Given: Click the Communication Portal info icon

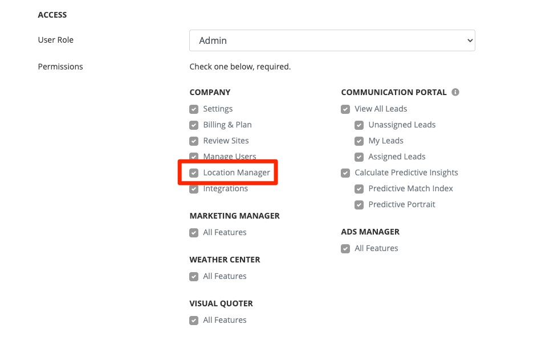Looking at the screenshot, I should (x=455, y=92).
